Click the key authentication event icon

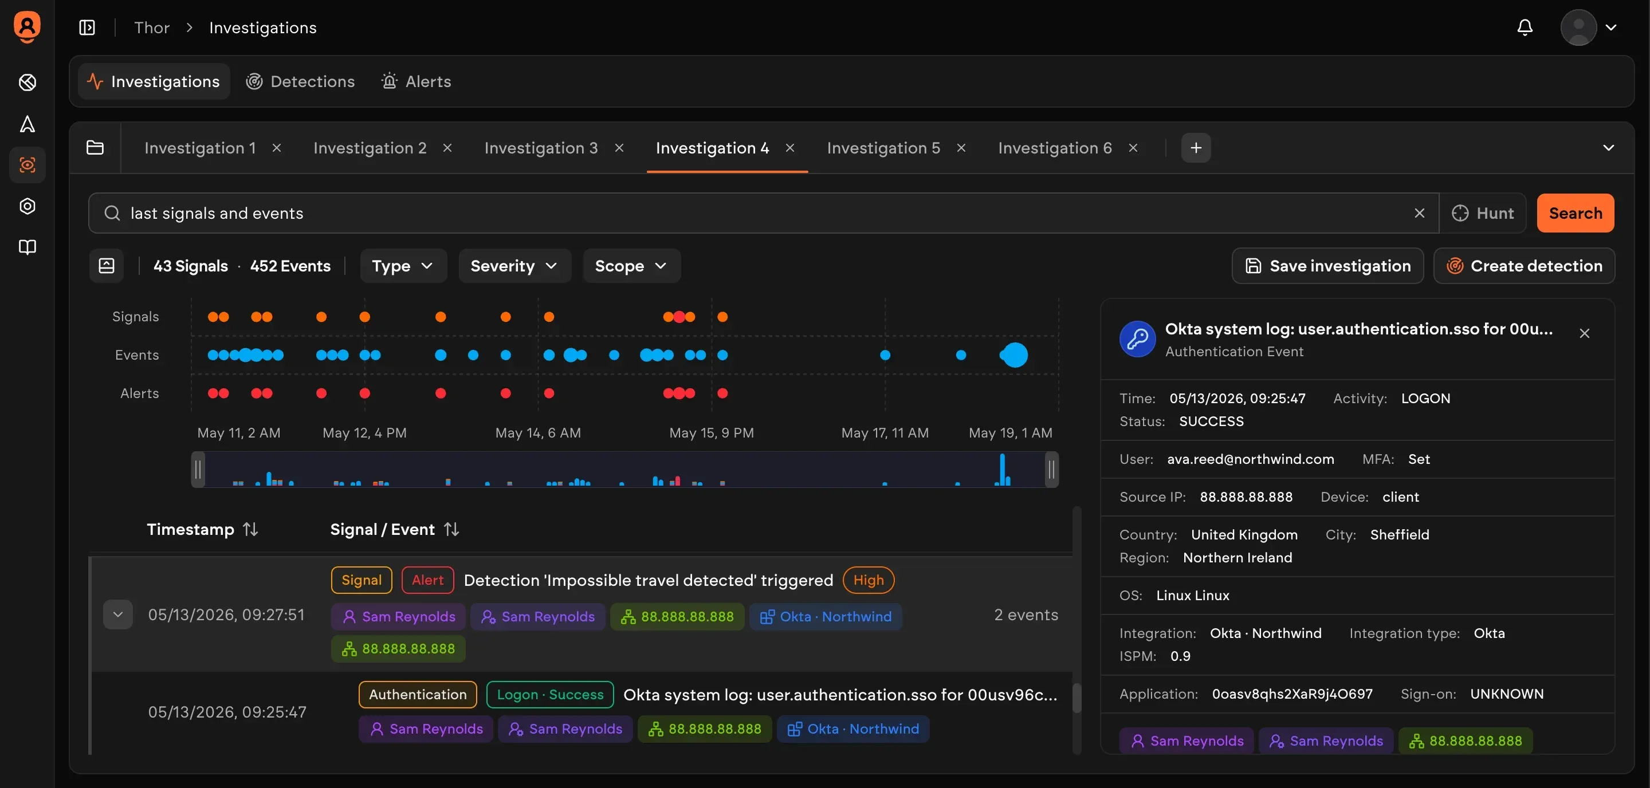pos(1137,338)
